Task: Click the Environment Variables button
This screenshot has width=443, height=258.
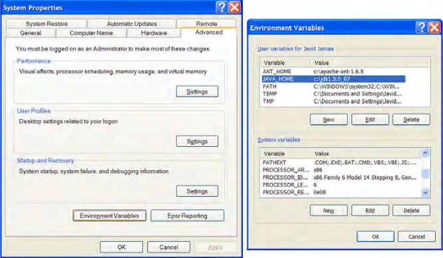Action: tap(109, 215)
